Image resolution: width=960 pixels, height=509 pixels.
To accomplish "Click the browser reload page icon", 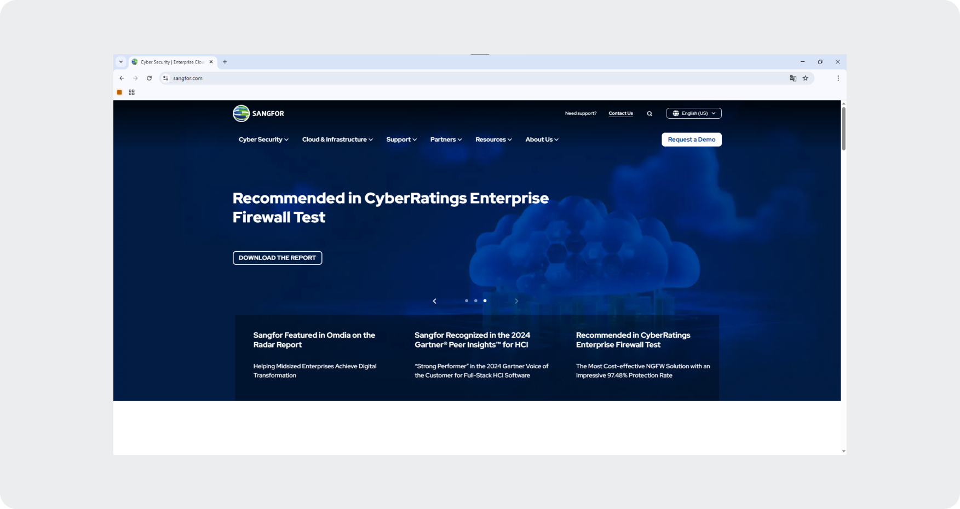I will [x=149, y=78].
